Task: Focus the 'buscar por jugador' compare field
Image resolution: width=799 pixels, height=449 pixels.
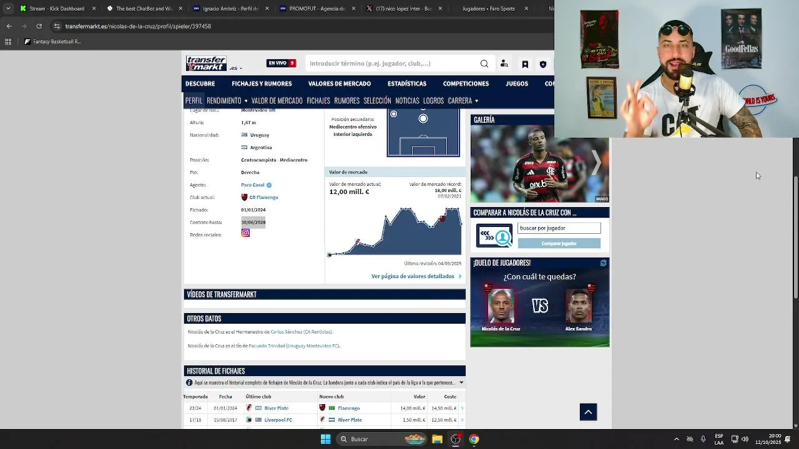Action: (x=559, y=228)
